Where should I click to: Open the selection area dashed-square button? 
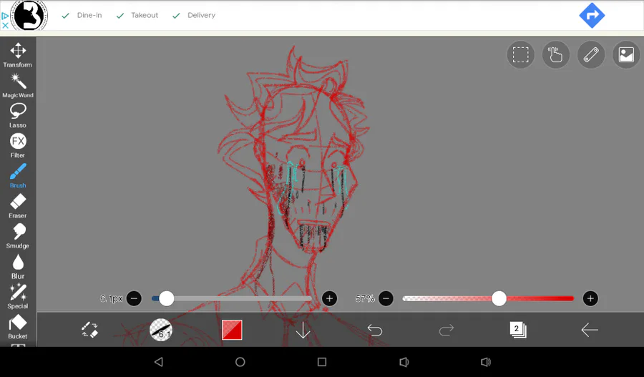pyautogui.click(x=520, y=54)
